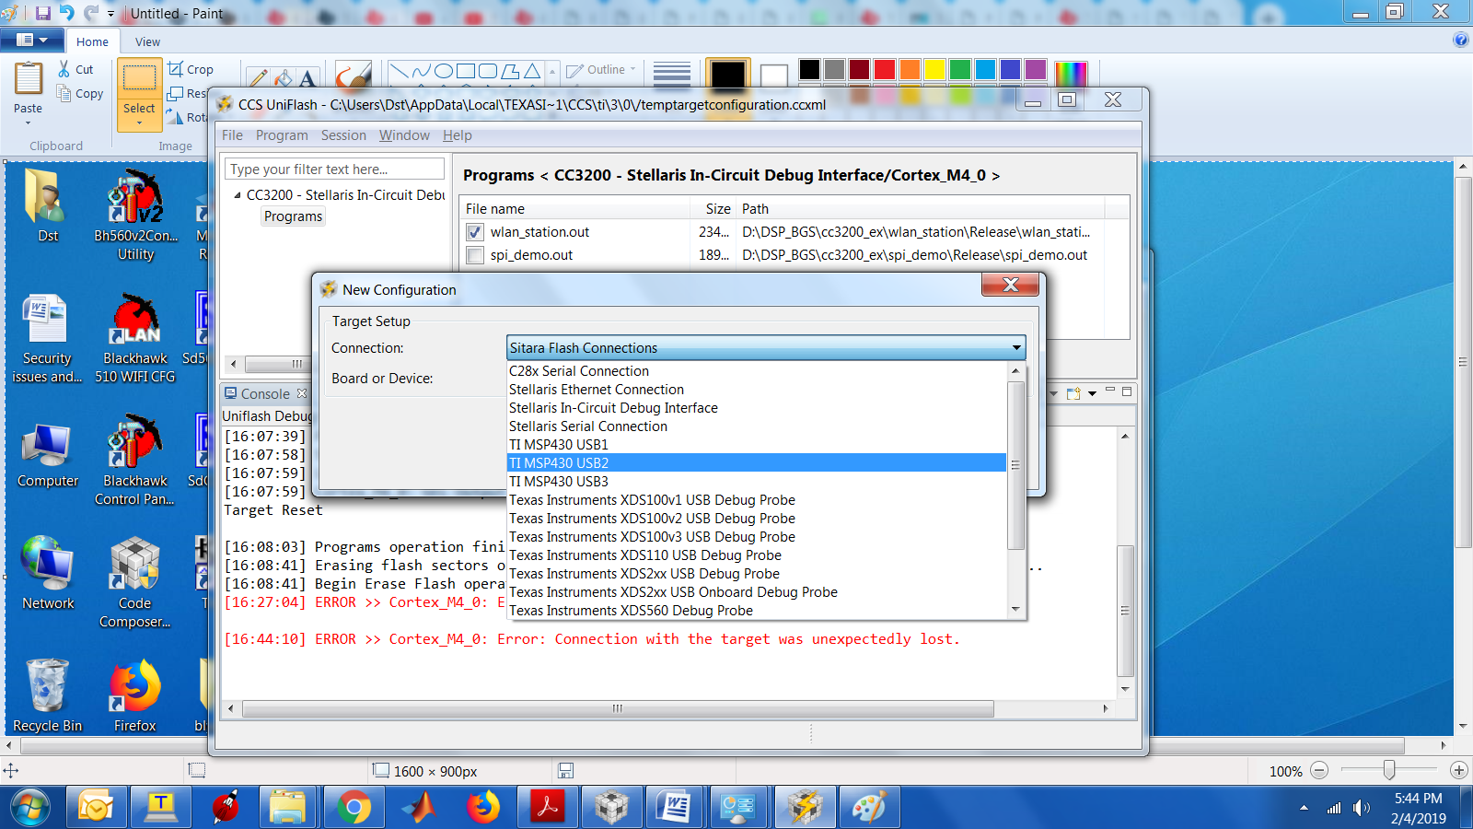Open the line Size picker in Paint
The height and width of the screenshot is (829, 1473).
tap(672, 74)
